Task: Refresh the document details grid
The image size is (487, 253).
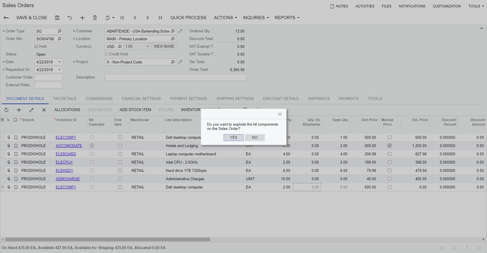Action: pos(6,110)
